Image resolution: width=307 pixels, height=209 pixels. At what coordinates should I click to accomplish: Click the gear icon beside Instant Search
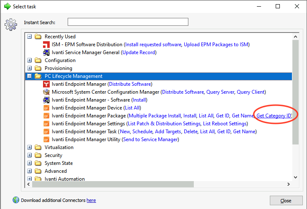[x=11, y=25]
